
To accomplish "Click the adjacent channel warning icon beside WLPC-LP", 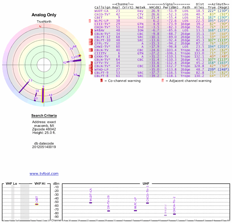I will click(90, 21).
